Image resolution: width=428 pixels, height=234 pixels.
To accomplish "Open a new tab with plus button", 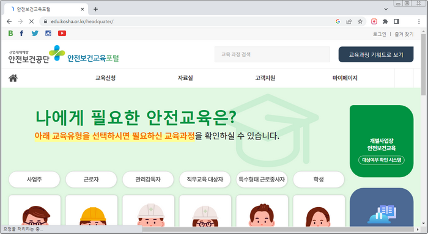I will (x=95, y=9).
